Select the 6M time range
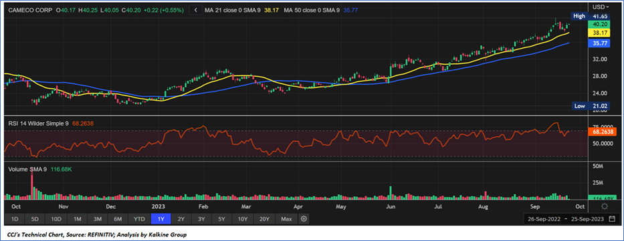 [x=118, y=219]
